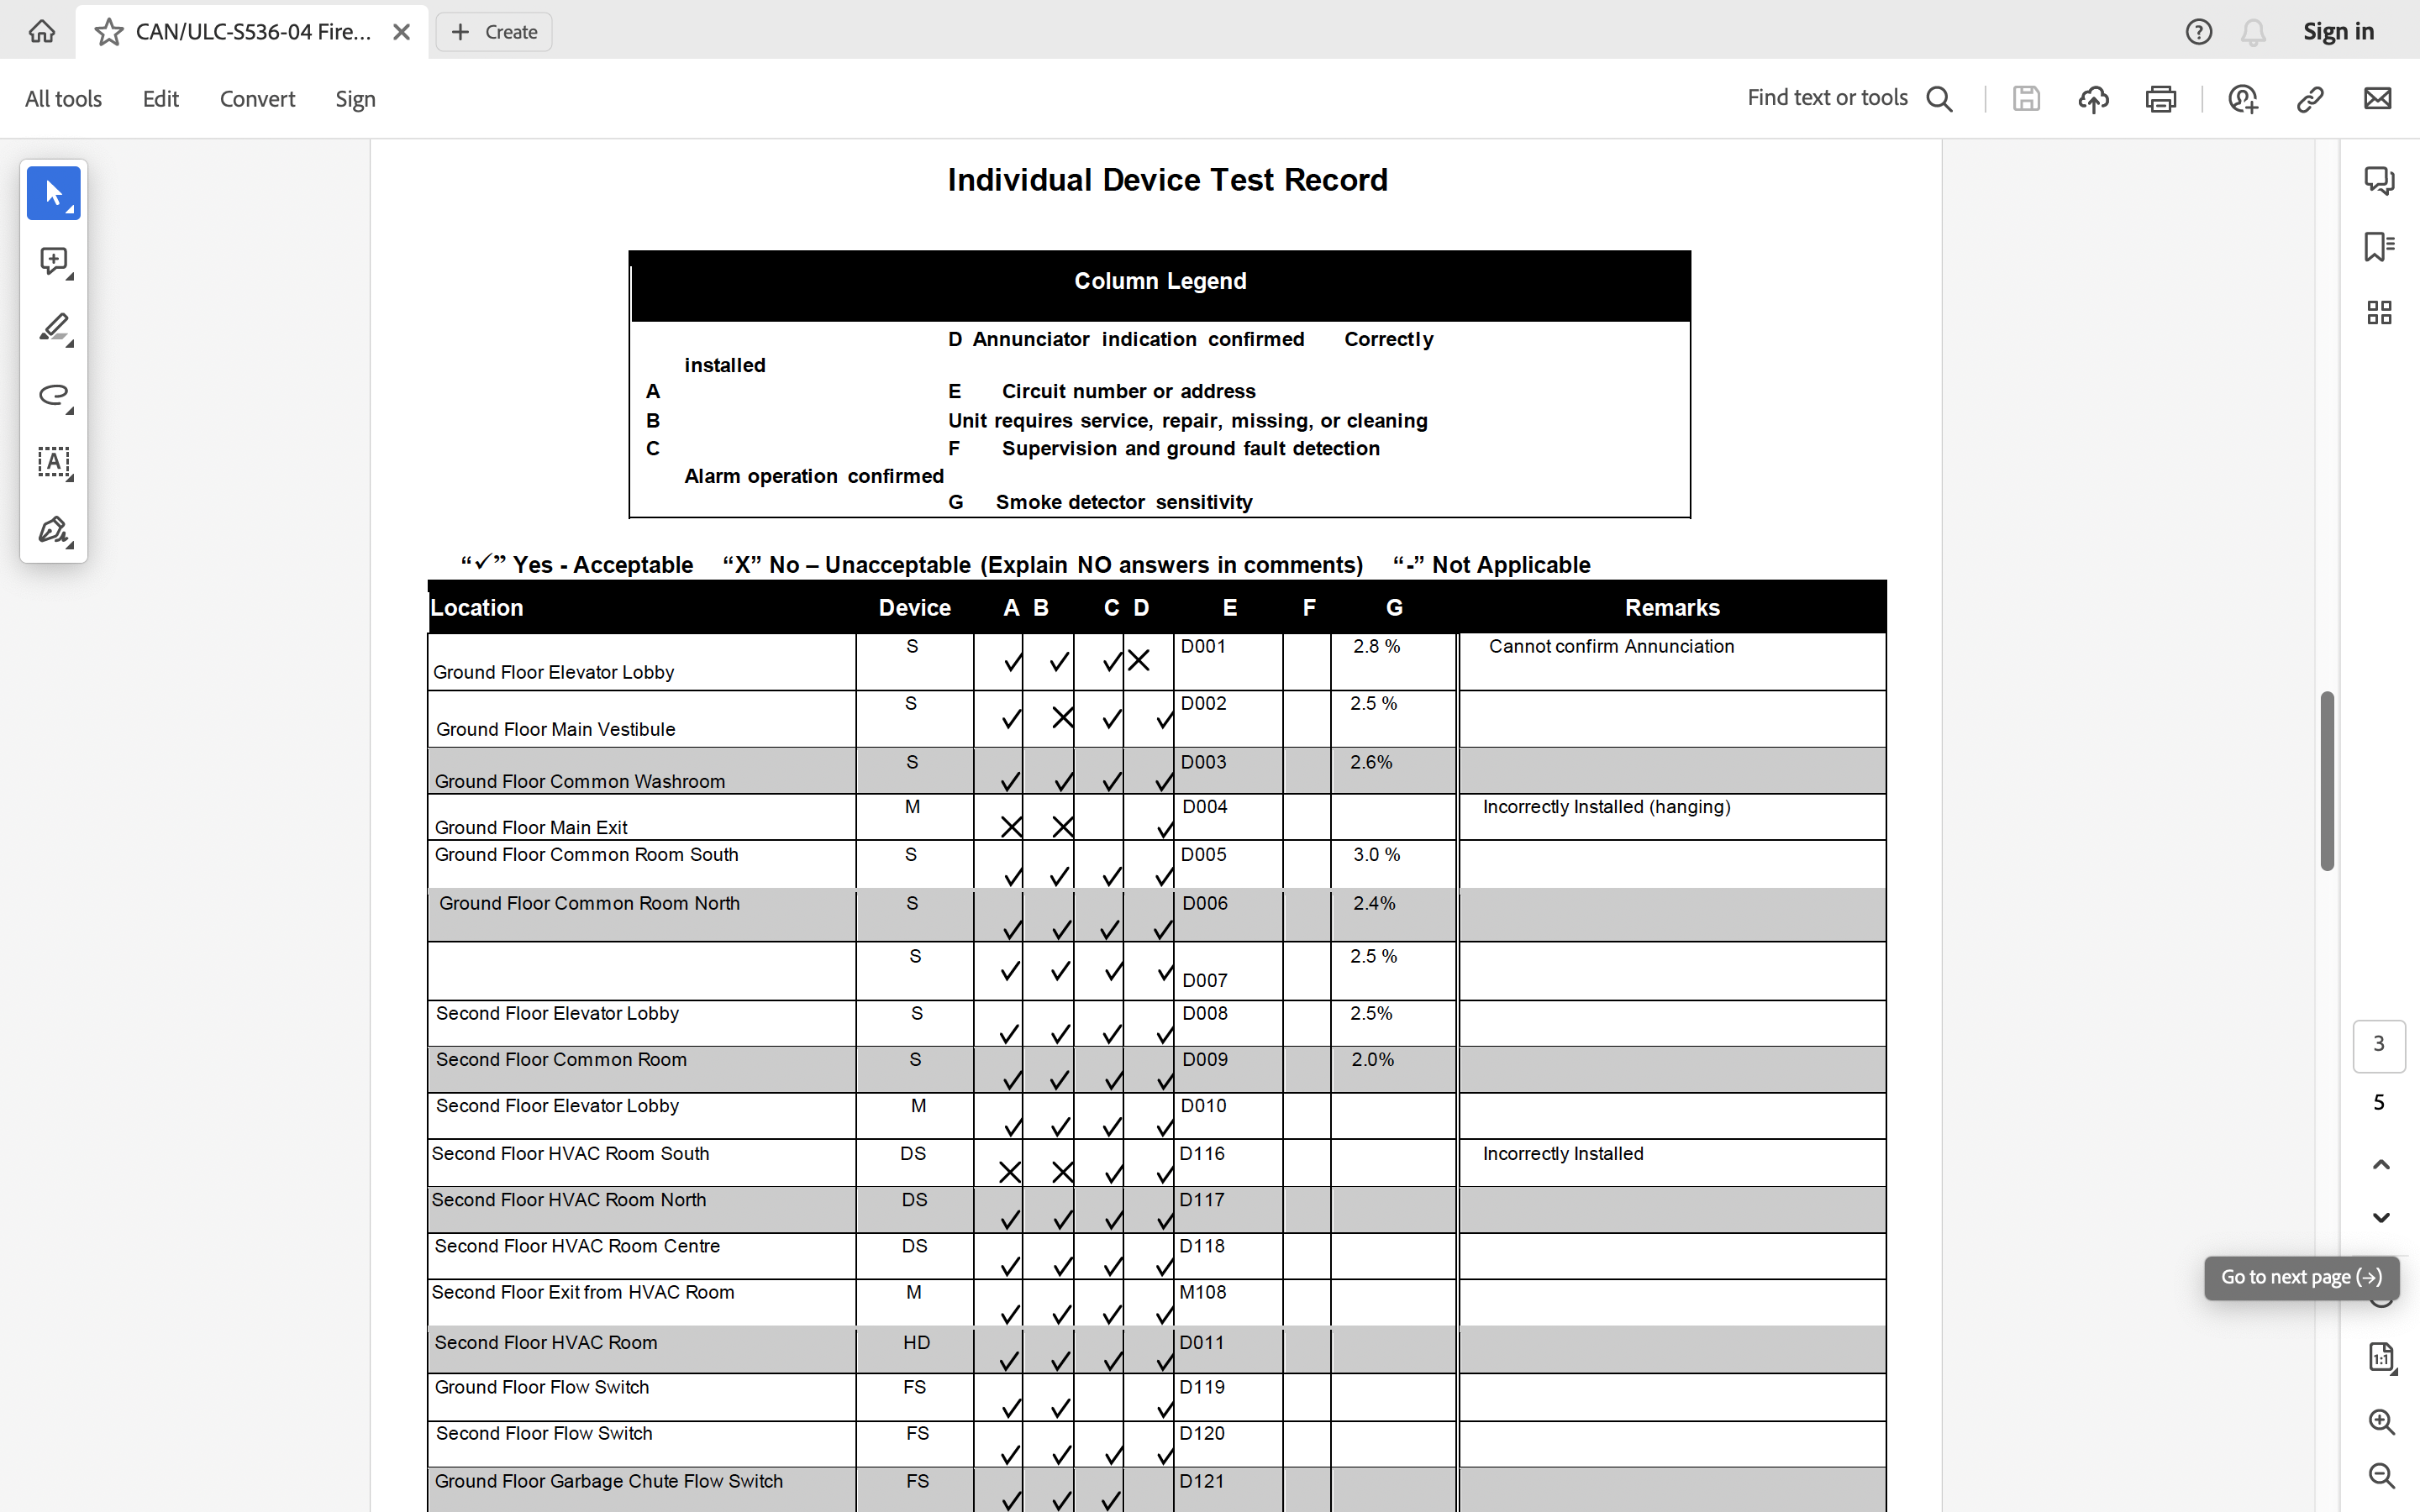Activate the text box selection tool

(x=53, y=462)
